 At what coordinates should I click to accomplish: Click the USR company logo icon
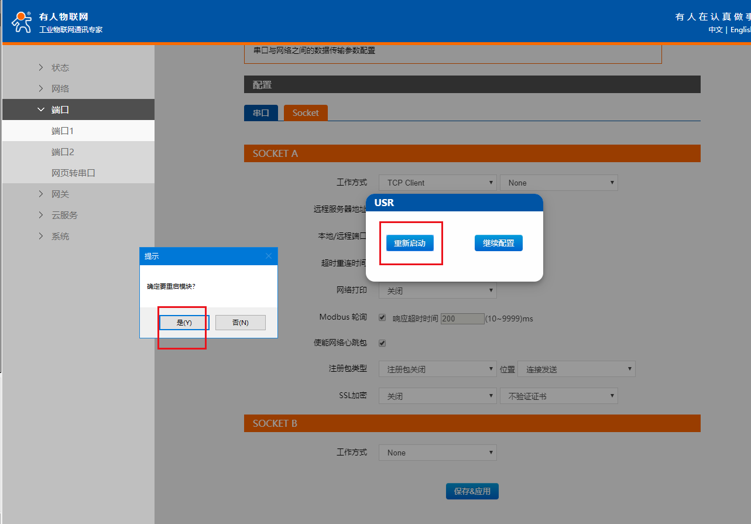click(22, 22)
